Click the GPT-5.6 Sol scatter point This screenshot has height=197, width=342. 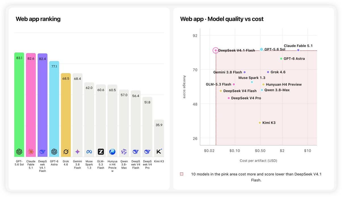[x=261, y=49]
